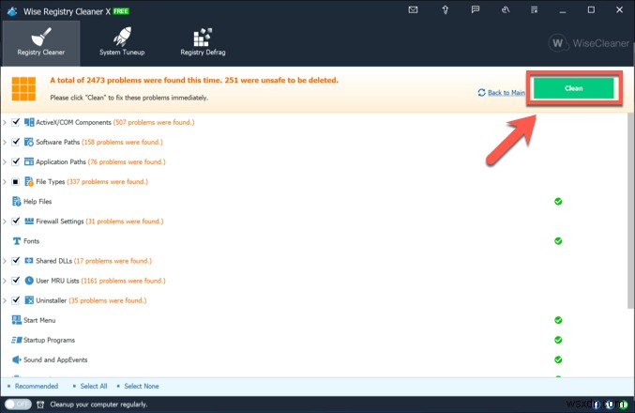Click the Start Menu icon
This screenshot has width=635, height=413.
pyautogui.click(x=17, y=320)
